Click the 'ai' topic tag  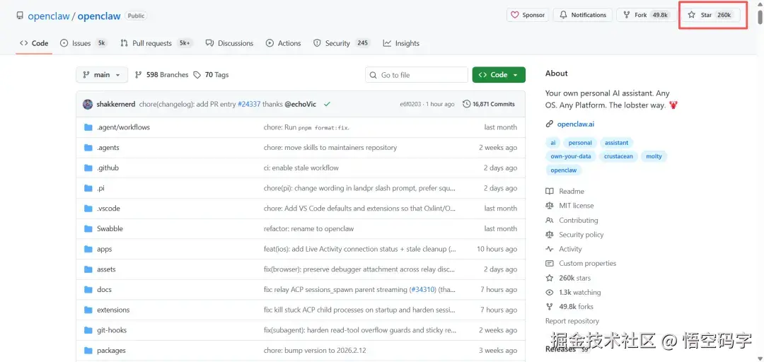[x=553, y=143]
